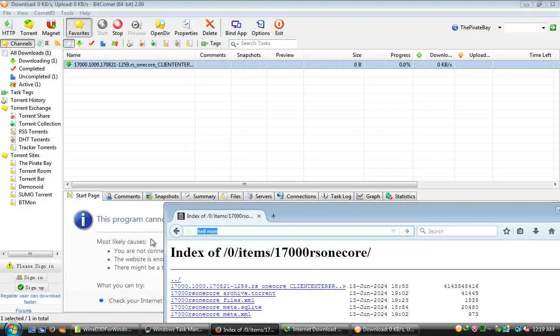Click the Bind App toolbar icon
This screenshot has width=560, height=336.
[236, 27]
